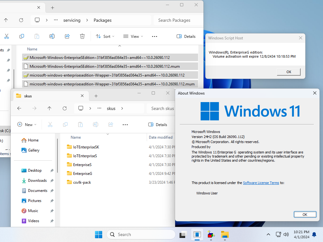
Task: Refresh the Packages window
Action: pyautogui.click(x=21, y=20)
